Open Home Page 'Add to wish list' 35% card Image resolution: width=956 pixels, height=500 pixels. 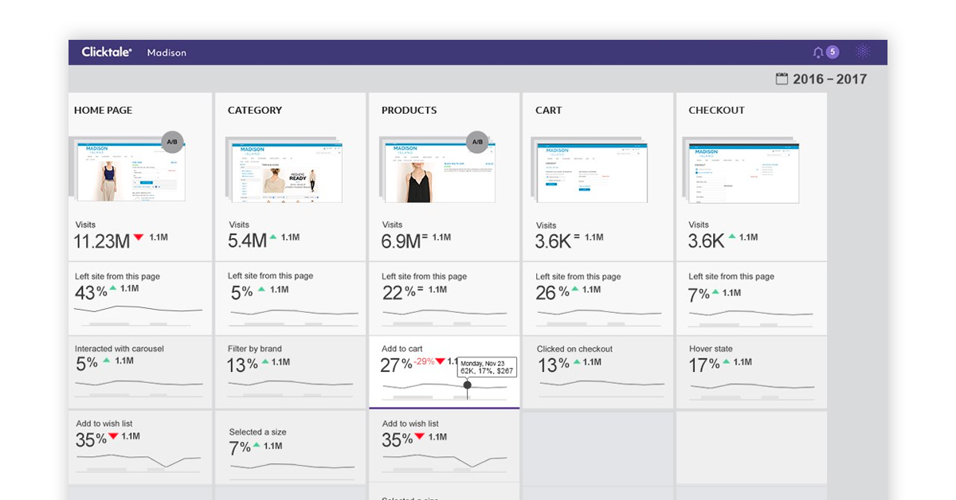[x=140, y=447]
